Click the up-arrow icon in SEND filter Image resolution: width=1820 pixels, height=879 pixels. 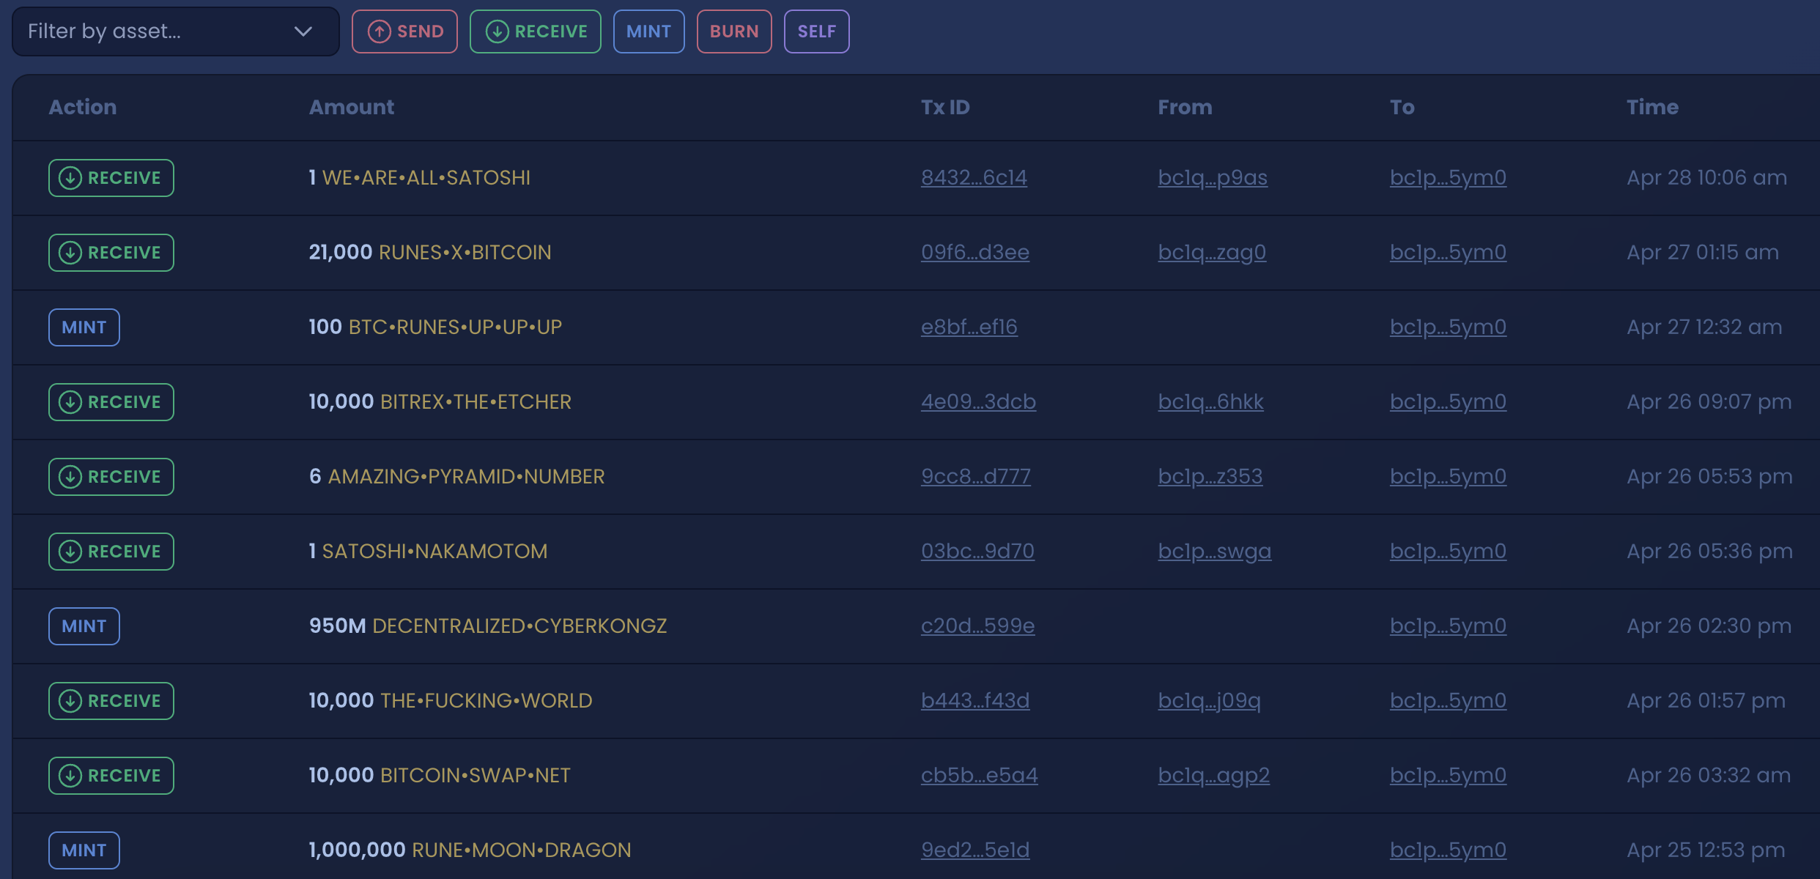tap(379, 31)
